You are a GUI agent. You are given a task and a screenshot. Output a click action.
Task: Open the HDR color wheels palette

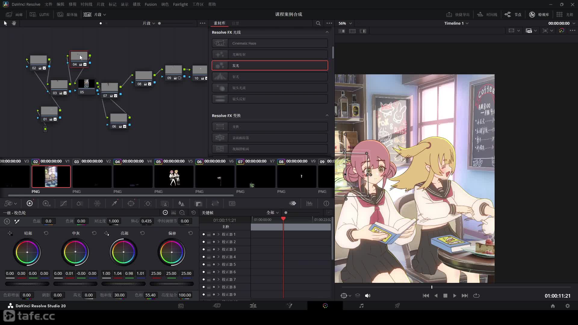click(46, 204)
